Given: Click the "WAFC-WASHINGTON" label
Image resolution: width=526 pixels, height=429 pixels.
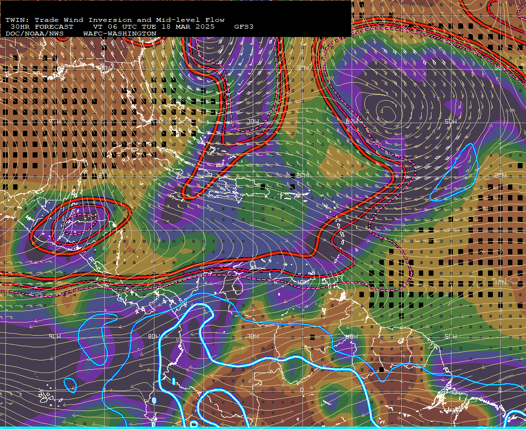Looking at the screenshot, I should (x=120, y=34).
